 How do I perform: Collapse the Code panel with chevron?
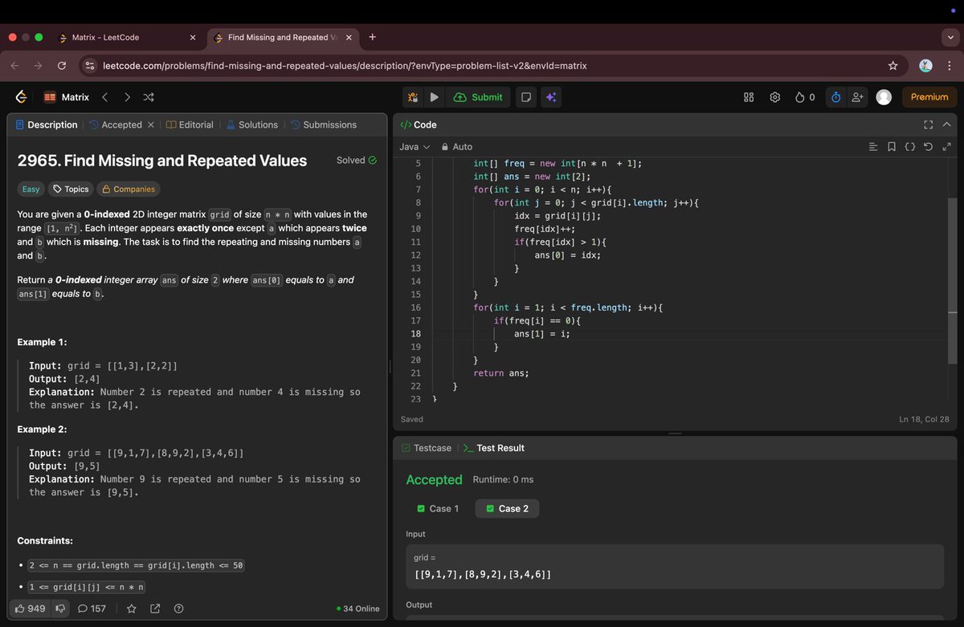(x=946, y=124)
